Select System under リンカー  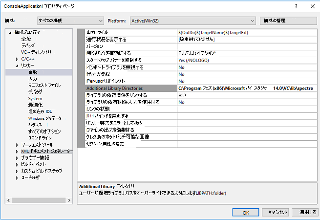35,99
